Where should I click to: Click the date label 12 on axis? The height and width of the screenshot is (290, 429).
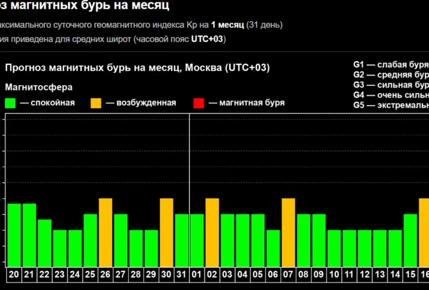click(x=365, y=274)
